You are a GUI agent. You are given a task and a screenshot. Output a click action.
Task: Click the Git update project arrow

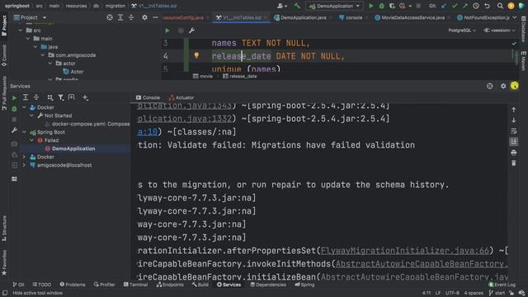coord(444,6)
